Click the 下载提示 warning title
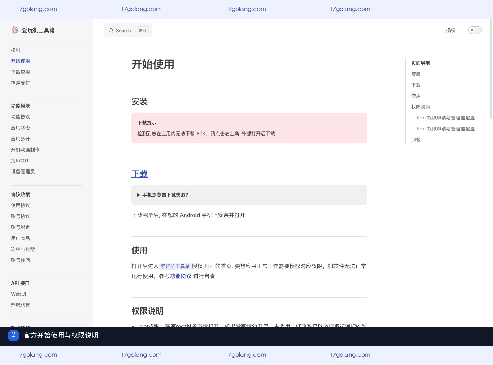The width and height of the screenshot is (493, 365). click(x=147, y=123)
